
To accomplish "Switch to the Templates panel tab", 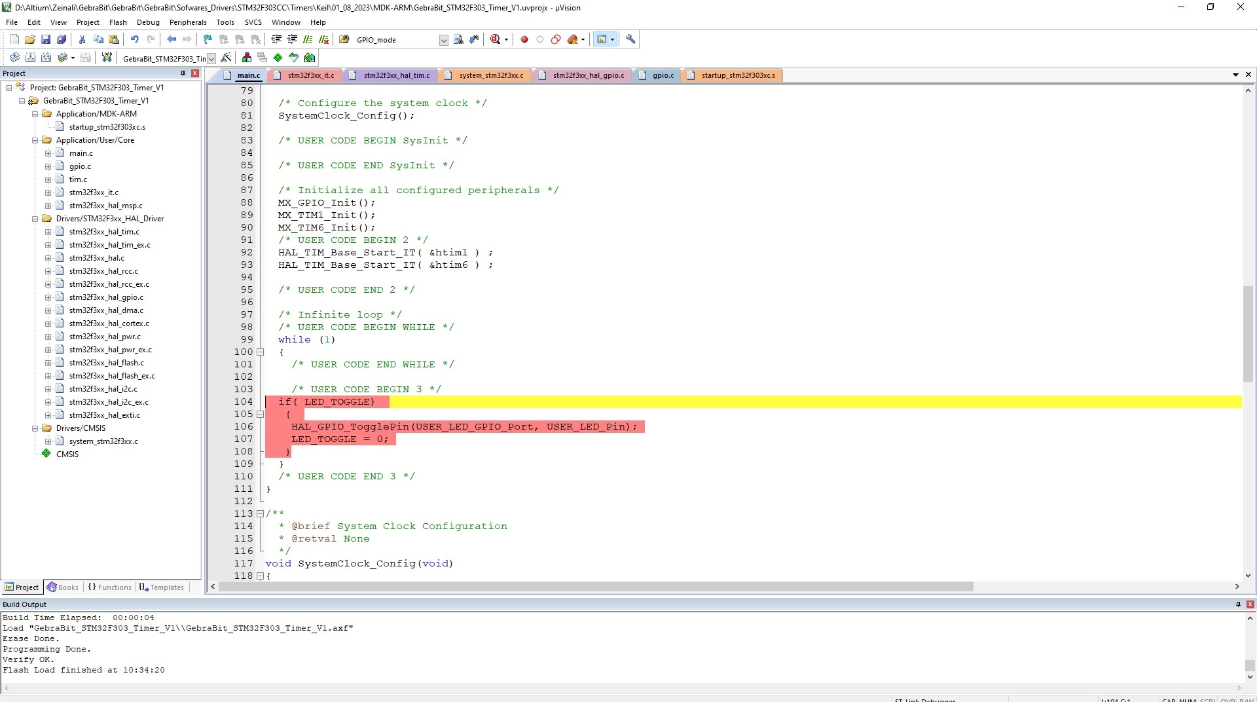I will tap(162, 587).
